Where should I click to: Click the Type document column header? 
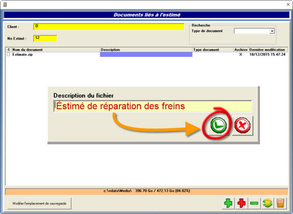(x=213, y=50)
